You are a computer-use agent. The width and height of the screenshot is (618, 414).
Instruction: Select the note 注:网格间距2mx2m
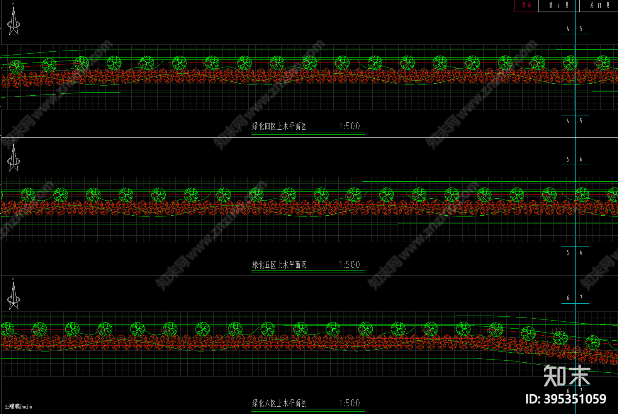(19, 407)
